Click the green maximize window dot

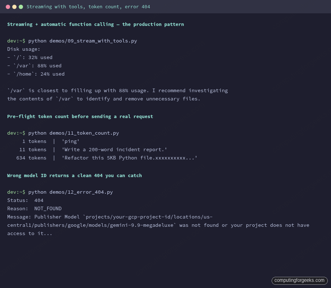21,7
